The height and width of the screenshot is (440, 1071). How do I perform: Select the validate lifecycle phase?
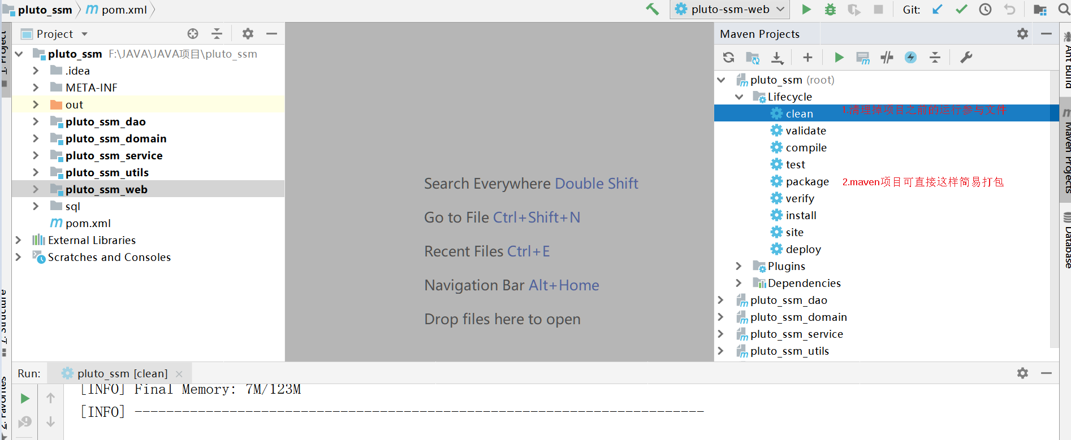[806, 130]
